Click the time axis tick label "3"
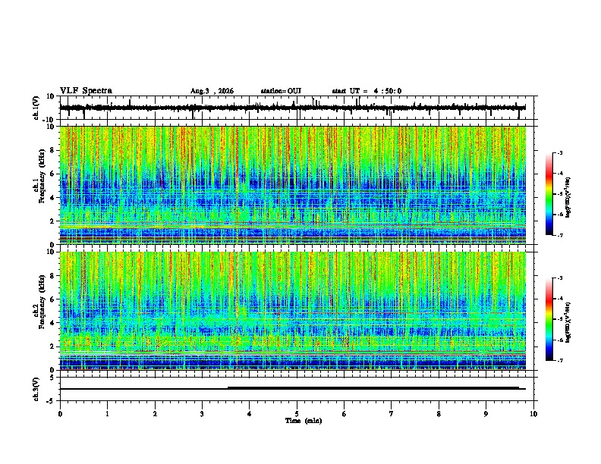This screenshot has height=464, width=601. pyautogui.click(x=202, y=414)
